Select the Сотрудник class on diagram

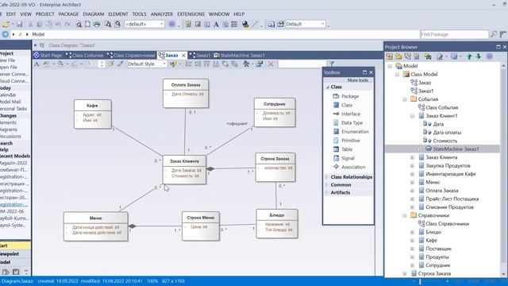coord(275,112)
